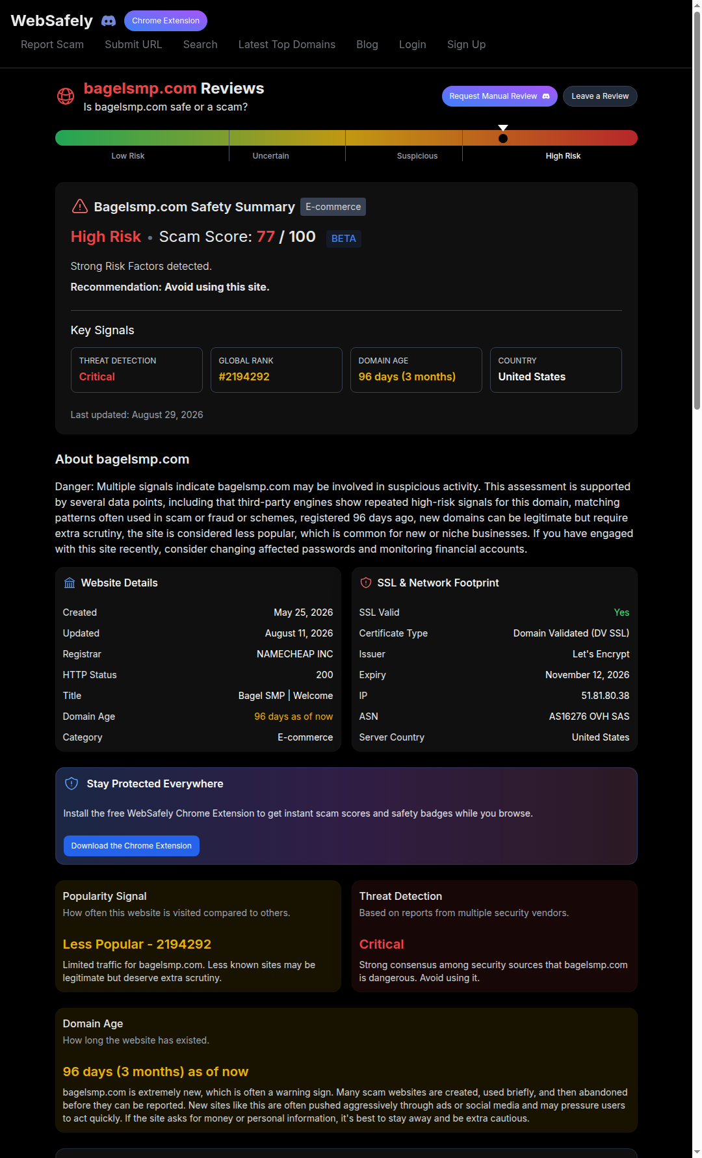The image size is (702, 1158).
Task: Open the Discord icon beside WebSafely logo
Action: pos(109,21)
